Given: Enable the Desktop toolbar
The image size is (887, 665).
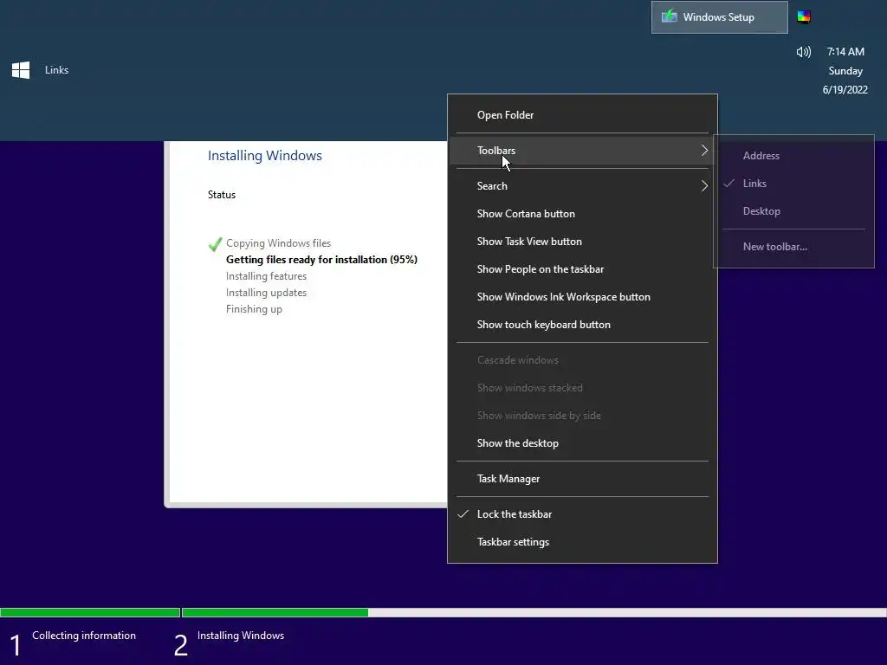Looking at the screenshot, I should click(x=793, y=211).
